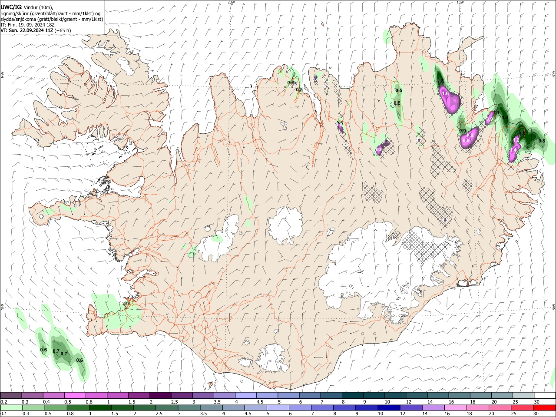556x417 pixels.
Task: Click the white '1.4' snow value on the map
Action: [513, 150]
